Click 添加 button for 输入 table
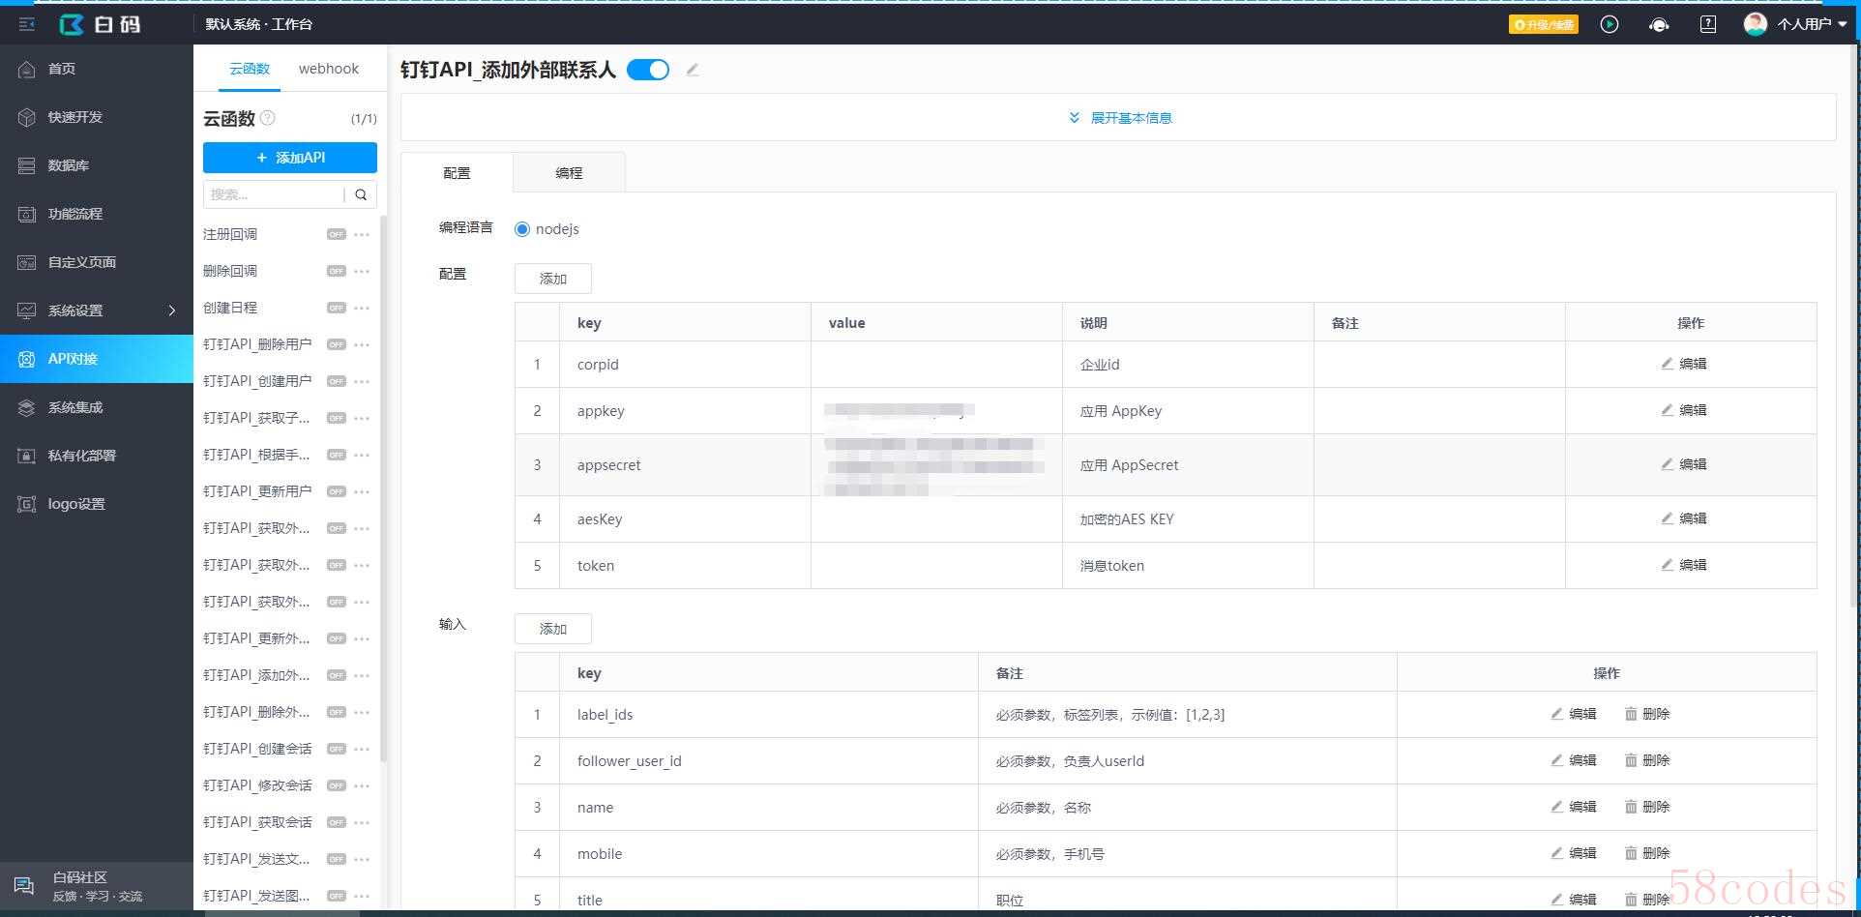Screen dimensions: 1861x917 tap(553, 629)
